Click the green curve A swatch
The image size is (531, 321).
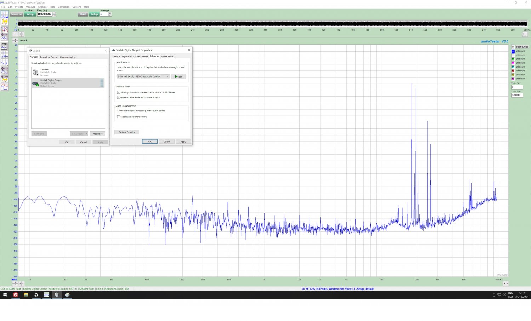point(513,59)
